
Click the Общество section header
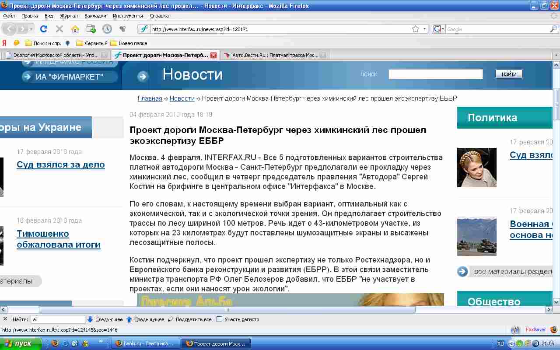(x=505, y=299)
